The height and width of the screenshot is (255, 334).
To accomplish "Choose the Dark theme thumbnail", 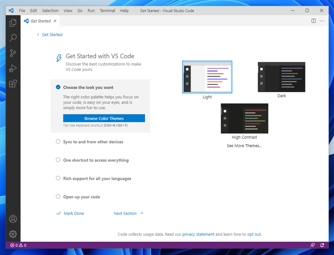I will tap(281, 77).
